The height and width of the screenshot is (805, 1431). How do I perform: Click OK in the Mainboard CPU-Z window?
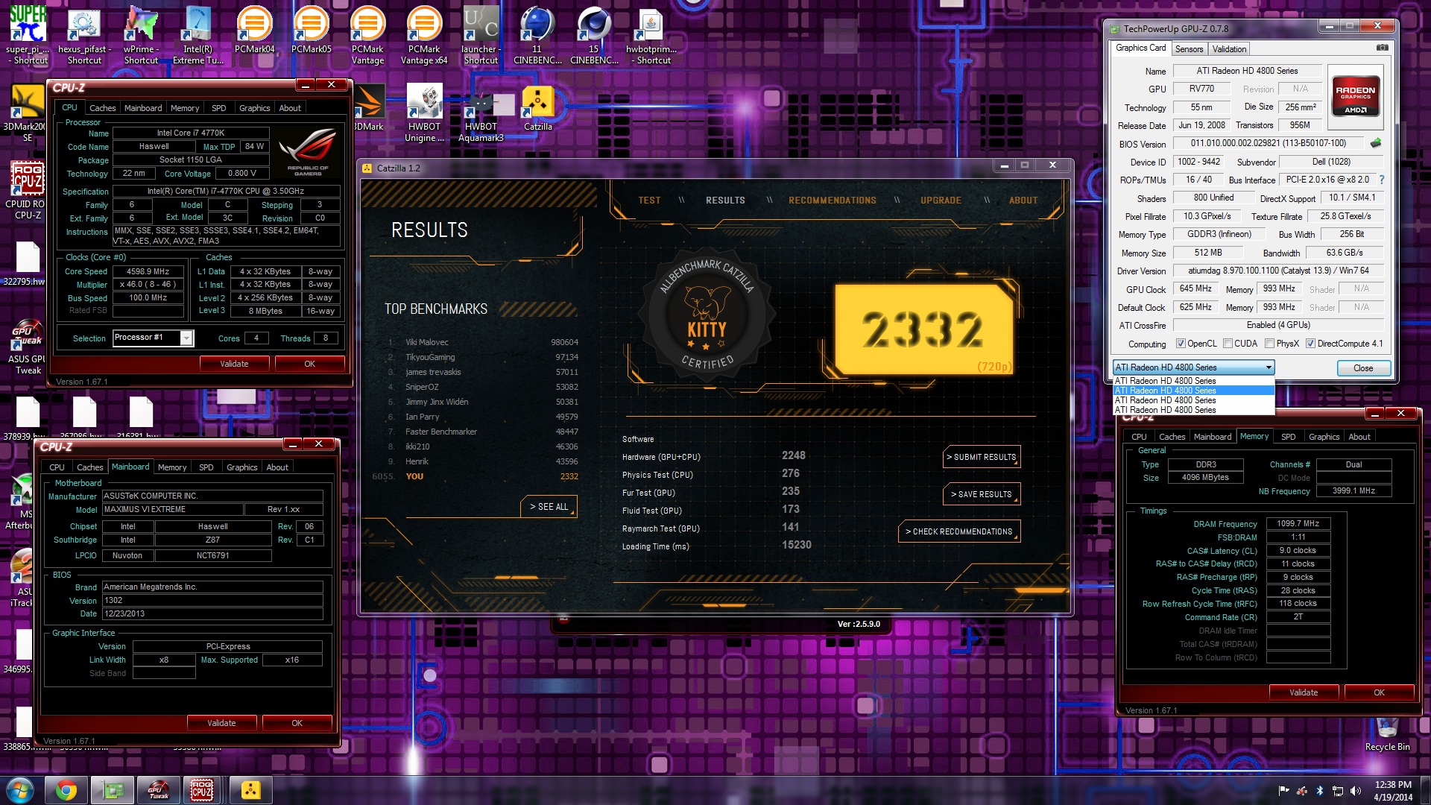[x=297, y=723]
